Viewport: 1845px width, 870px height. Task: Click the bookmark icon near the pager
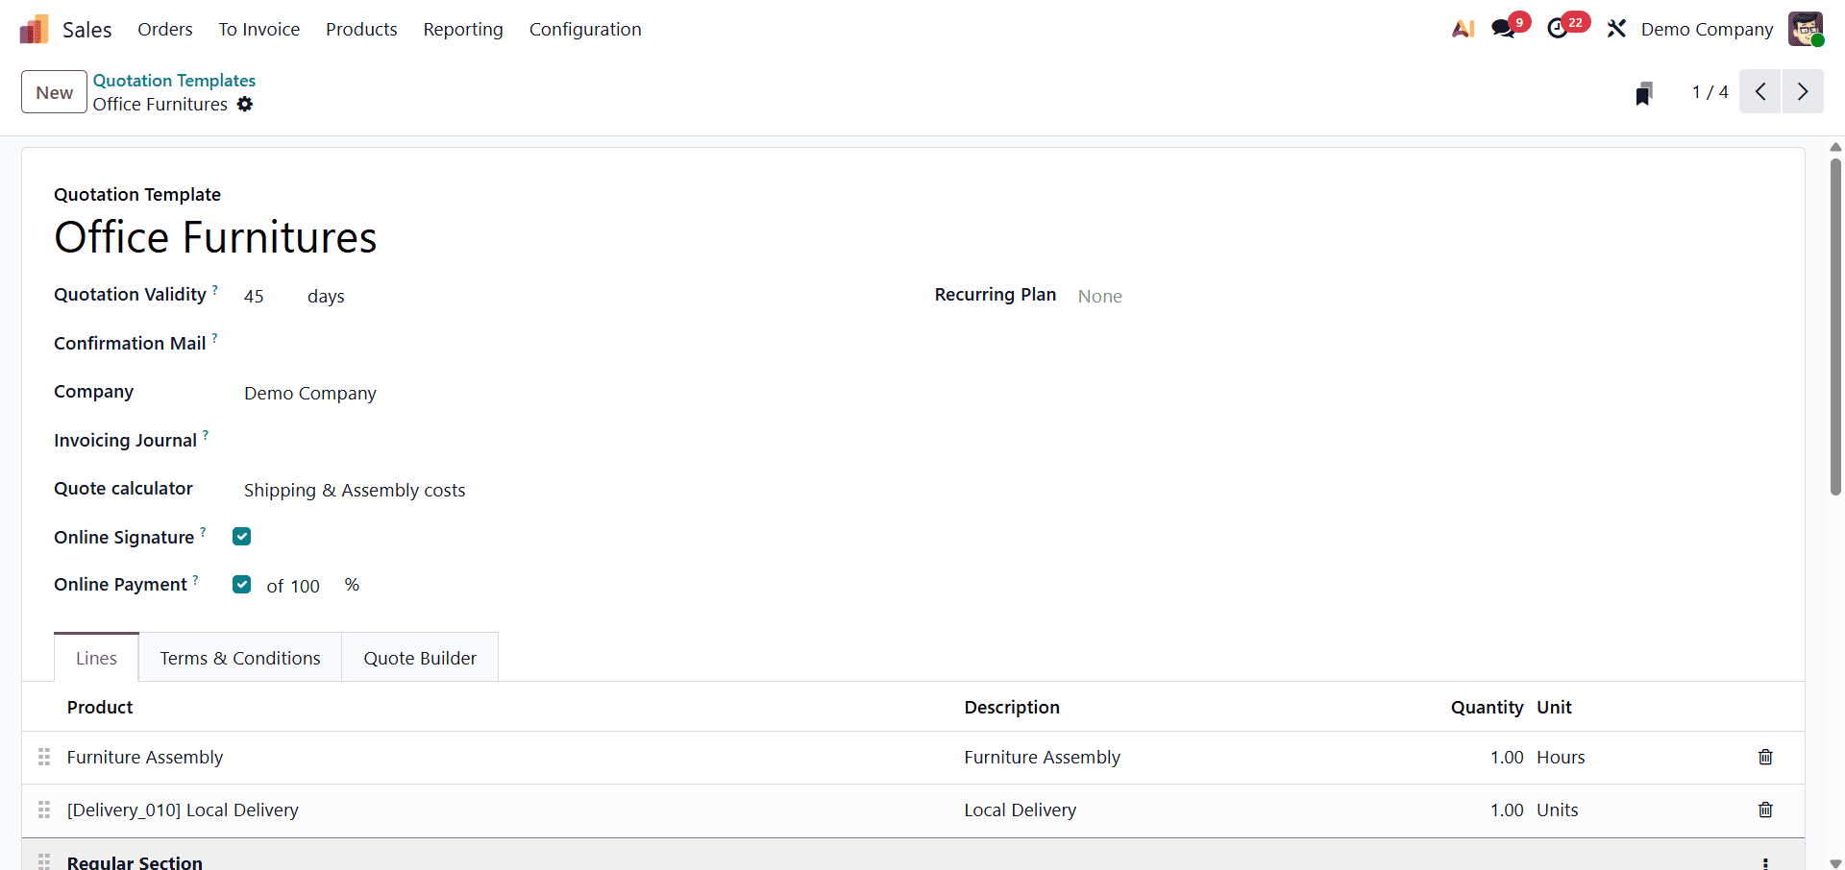(1643, 92)
